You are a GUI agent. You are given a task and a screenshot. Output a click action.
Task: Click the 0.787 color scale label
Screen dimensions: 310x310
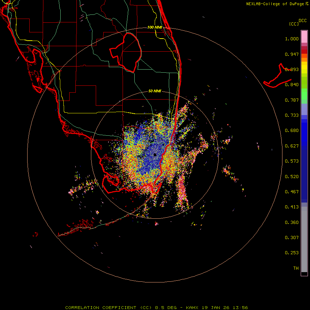point(292,100)
